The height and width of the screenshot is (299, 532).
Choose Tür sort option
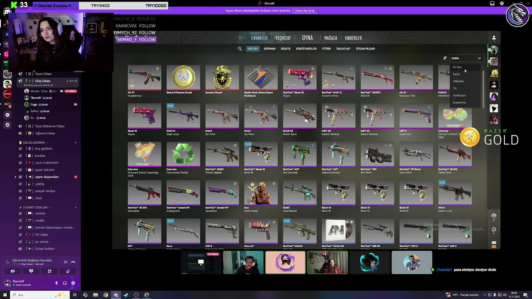click(x=455, y=88)
